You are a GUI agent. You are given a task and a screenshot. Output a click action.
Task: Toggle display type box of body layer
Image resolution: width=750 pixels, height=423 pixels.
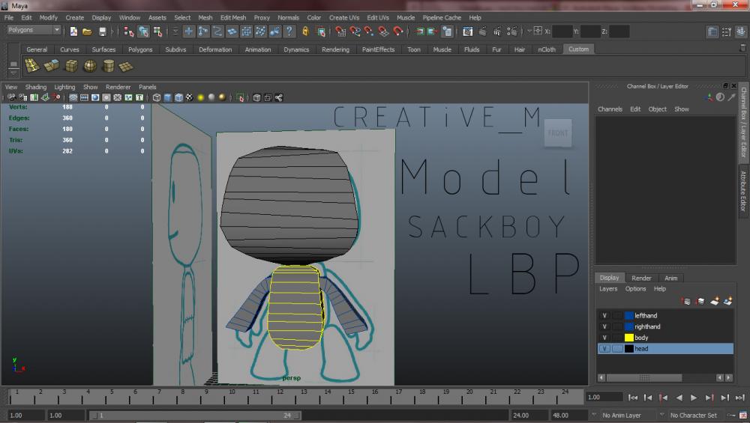coord(617,338)
